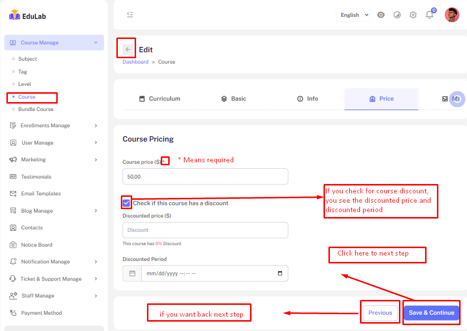The width and height of the screenshot is (467, 331).
Task: Follow the Dashboard breadcrumb link
Action: 136,62
